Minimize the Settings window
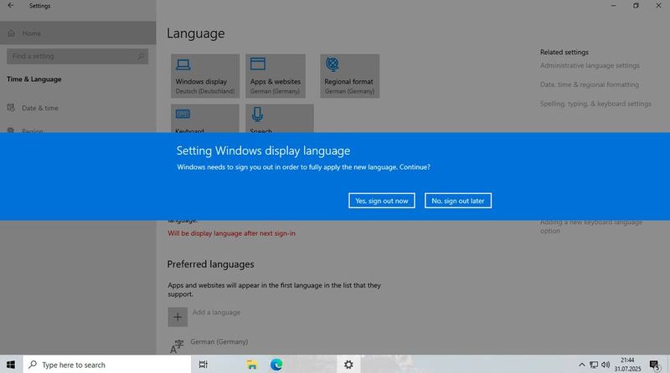 pos(614,6)
